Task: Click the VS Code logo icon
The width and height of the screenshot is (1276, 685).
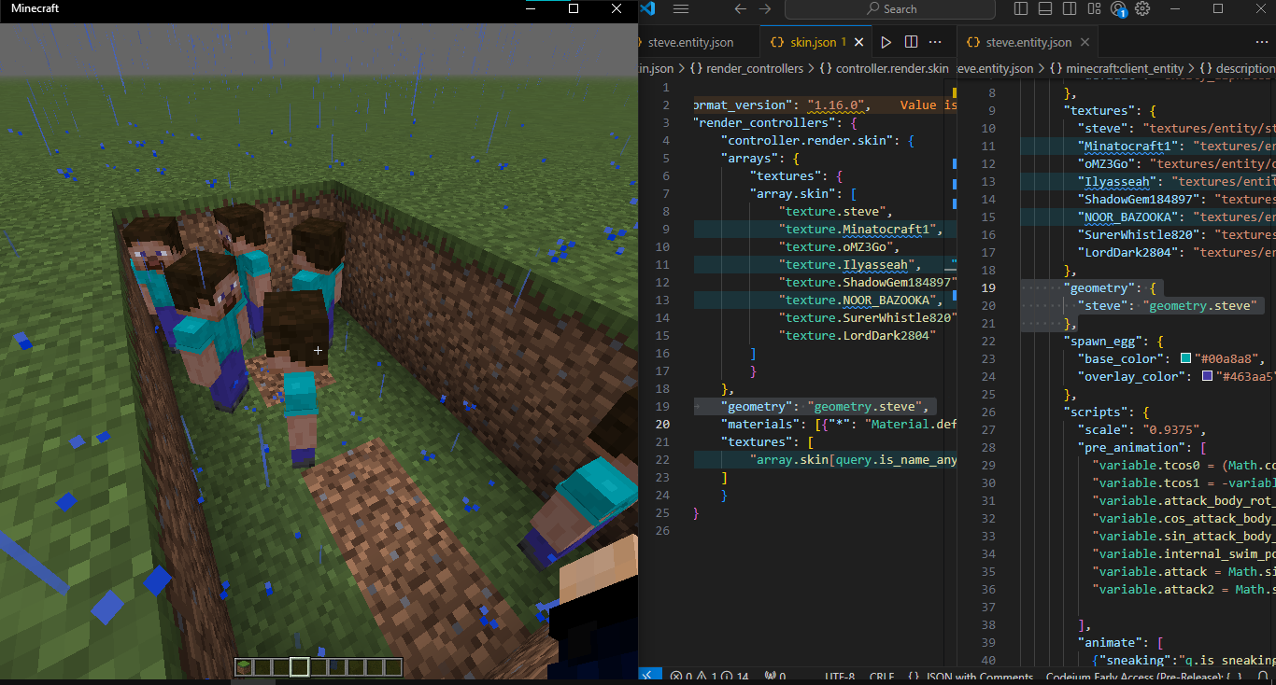Action: (648, 8)
